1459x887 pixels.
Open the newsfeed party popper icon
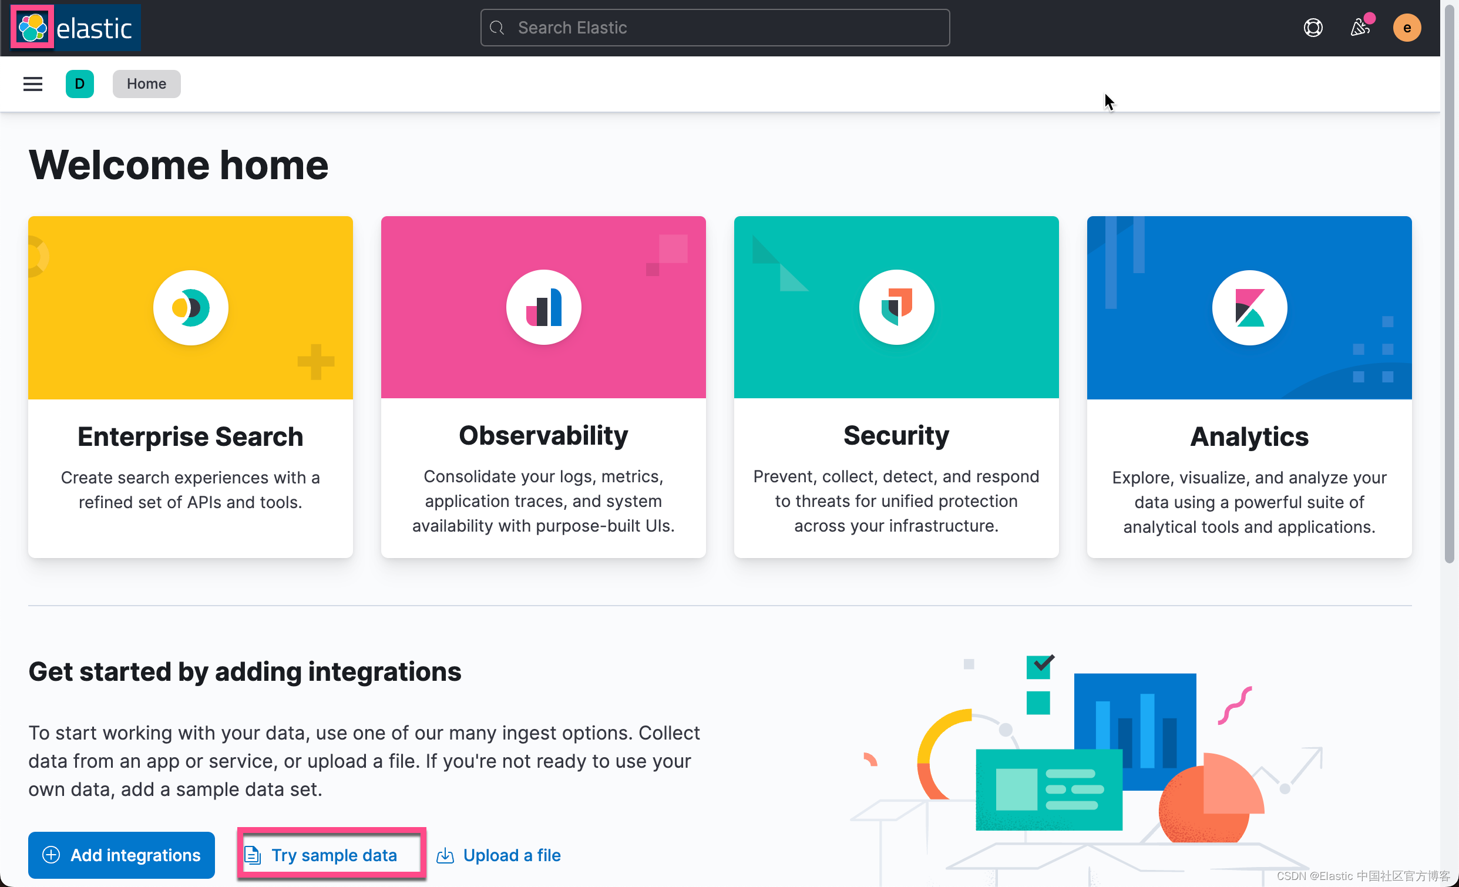click(1359, 28)
